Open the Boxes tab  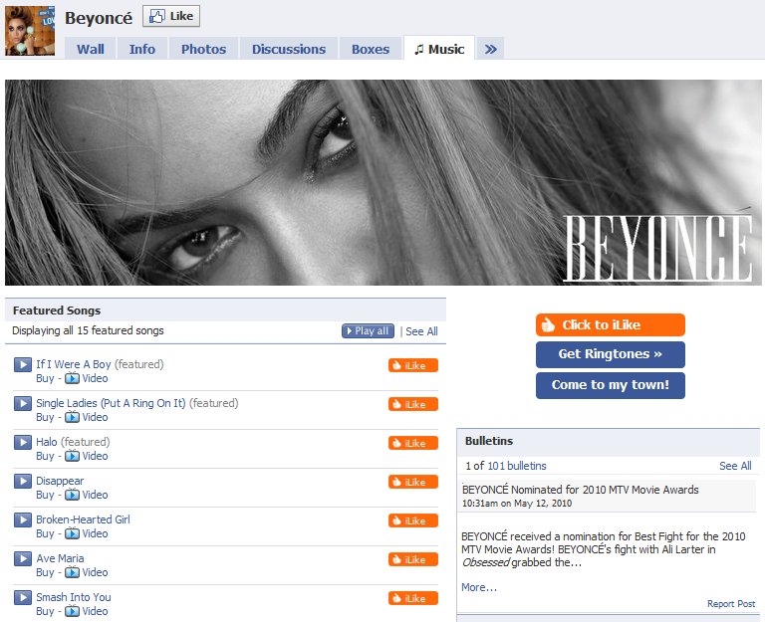371,49
